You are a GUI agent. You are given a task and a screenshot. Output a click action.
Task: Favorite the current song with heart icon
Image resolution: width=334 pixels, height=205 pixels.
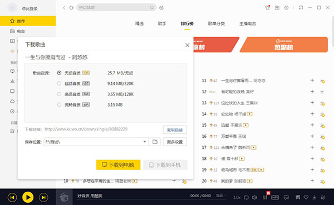[306, 198]
